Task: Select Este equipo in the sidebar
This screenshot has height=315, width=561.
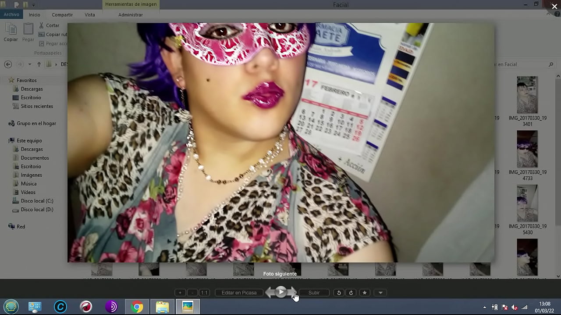Action: click(29, 140)
